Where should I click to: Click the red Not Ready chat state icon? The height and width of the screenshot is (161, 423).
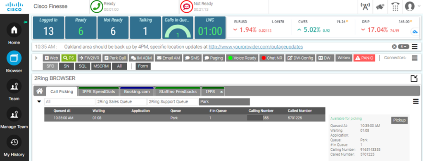[x=186, y=7]
